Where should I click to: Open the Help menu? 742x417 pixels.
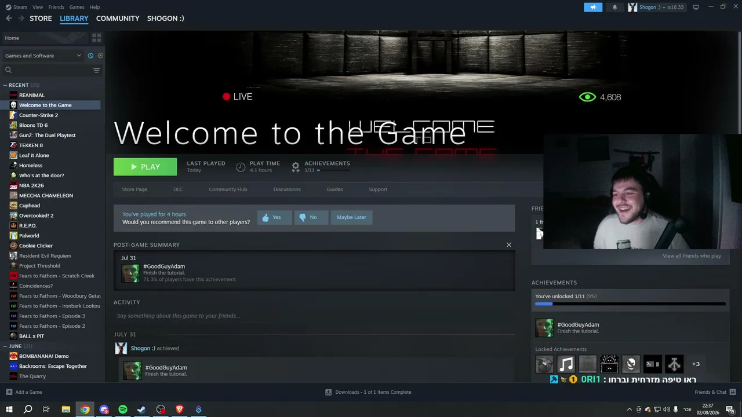click(95, 7)
